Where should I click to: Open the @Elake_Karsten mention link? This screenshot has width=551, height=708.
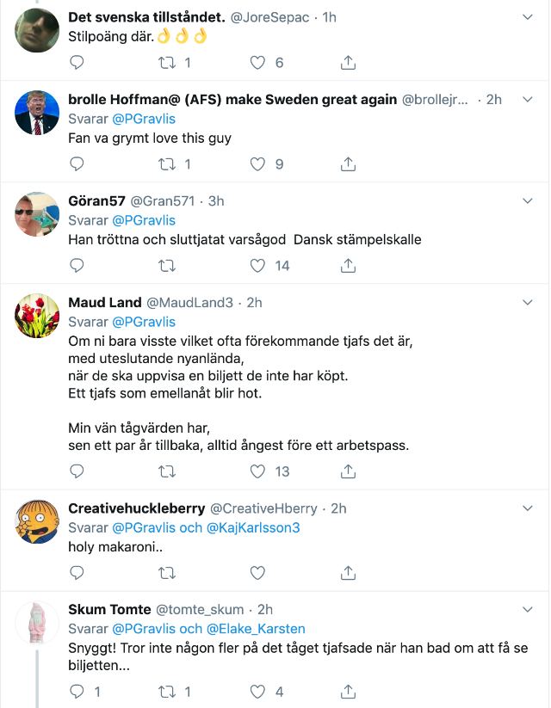(x=256, y=629)
